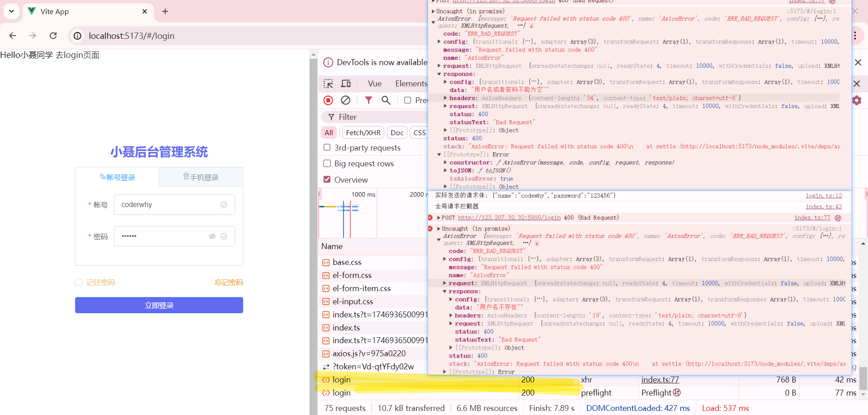Open Chrome three-dot menu
868x415 pixels.
pos(855,36)
